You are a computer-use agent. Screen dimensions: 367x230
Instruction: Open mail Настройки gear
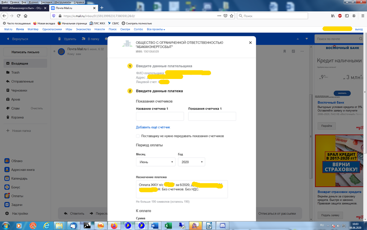click(16, 213)
